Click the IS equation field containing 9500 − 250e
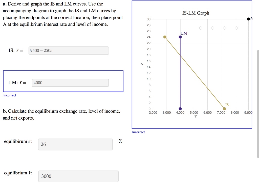 pyautogui.click(x=68, y=50)
